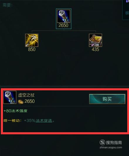Click the Amplifying Tome book icon
Viewport: 129px width, 156px height.
[96, 40]
